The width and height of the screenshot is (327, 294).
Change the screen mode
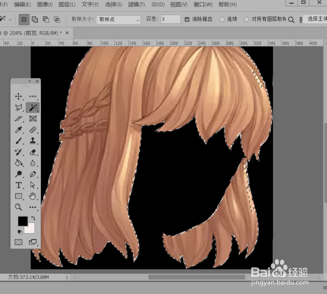coord(33,242)
